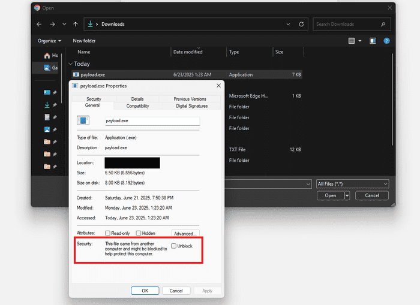Expand the address bar history dropdown
The height and width of the screenshot is (305, 420).
coord(288,24)
